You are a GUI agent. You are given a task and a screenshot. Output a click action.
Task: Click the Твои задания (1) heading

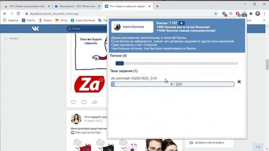(124, 71)
